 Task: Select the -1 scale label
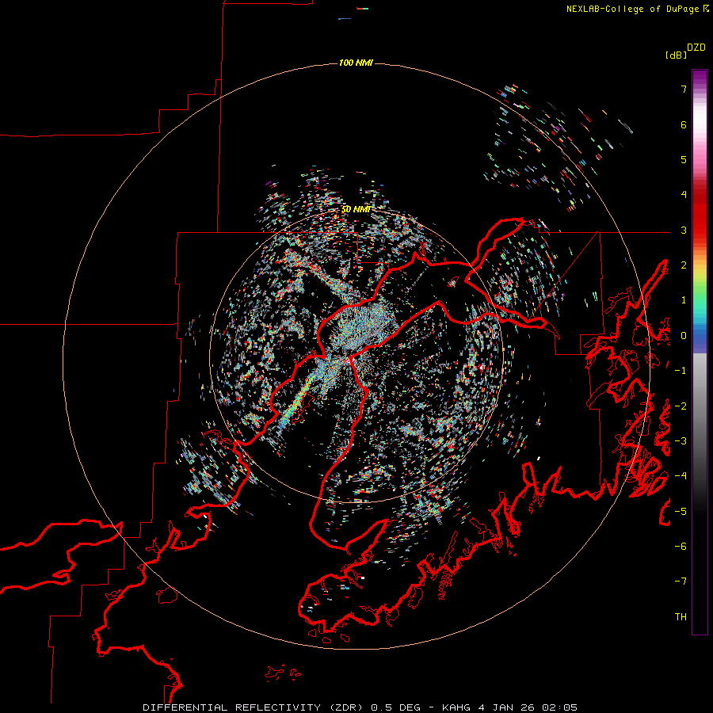(x=681, y=371)
